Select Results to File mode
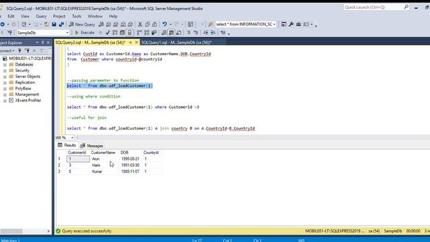 tap(179, 33)
